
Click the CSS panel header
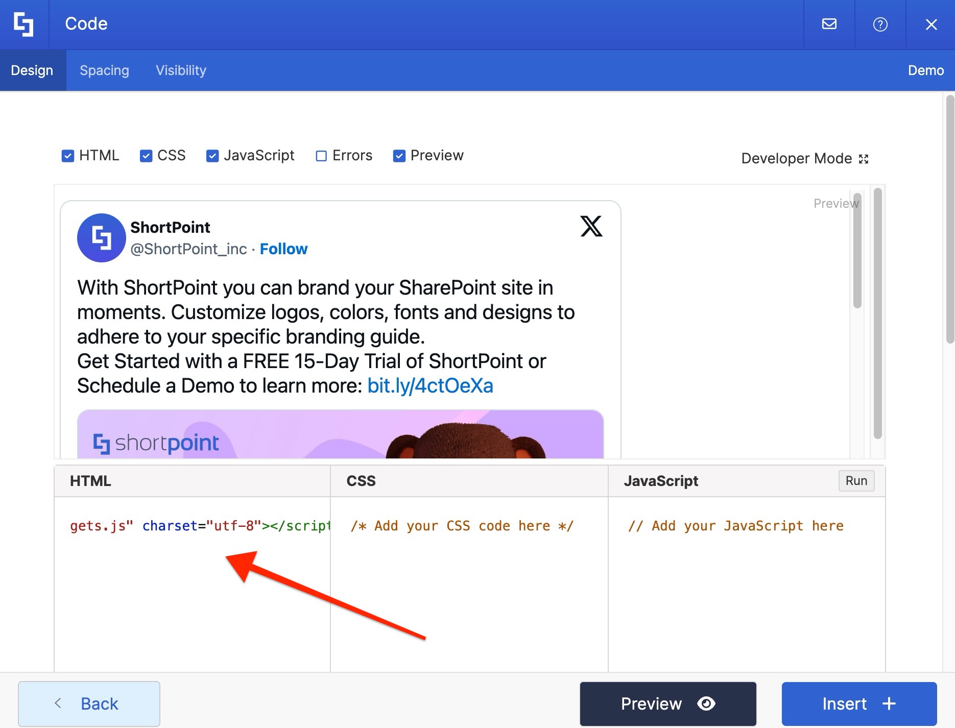pyautogui.click(x=469, y=481)
